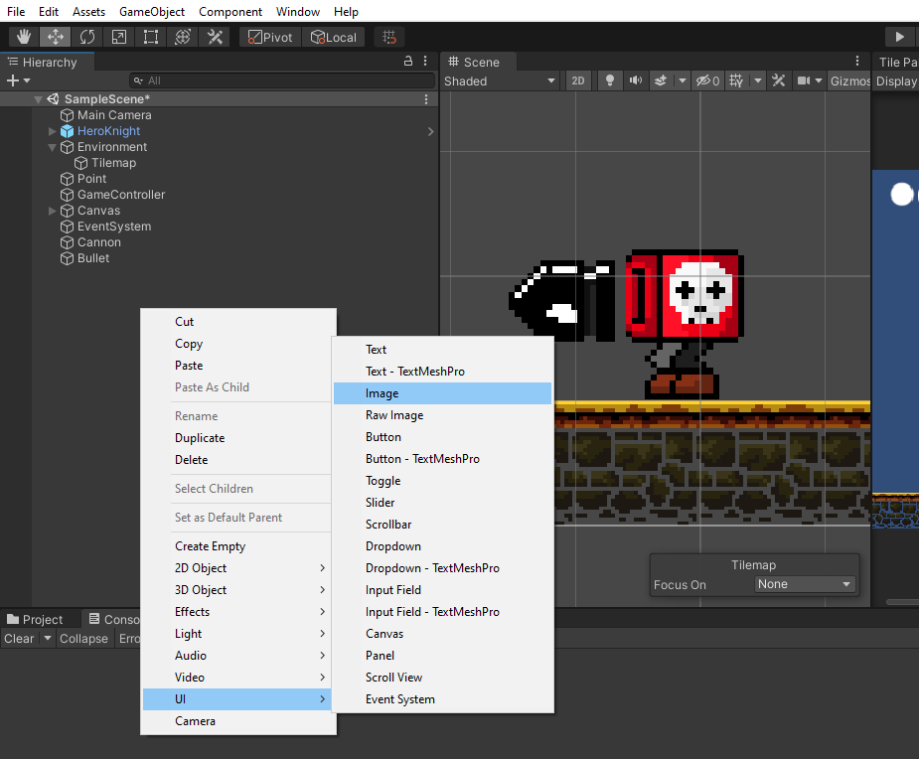Select the Hand tool for panning
The height and width of the screenshot is (759, 919).
[23, 36]
